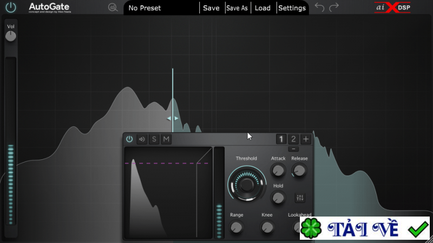433x243 pixels.
Task: Click the green clover icon on banner
Action: (311, 228)
